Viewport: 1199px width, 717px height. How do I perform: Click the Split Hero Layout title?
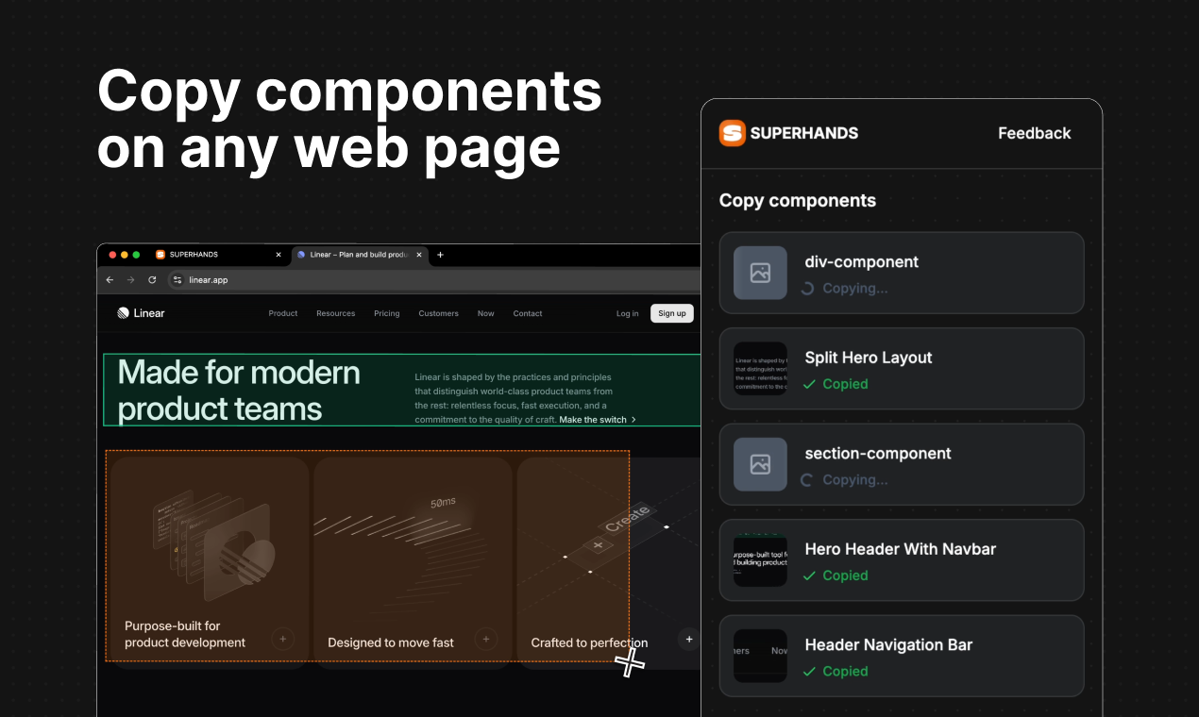pos(869,358)
